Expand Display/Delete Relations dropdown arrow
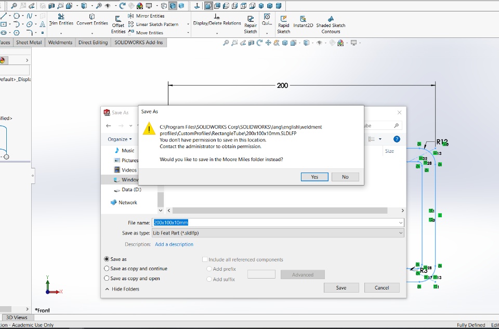Image resolution: width=499 pixels, height=329 pixels. click(x=217, y=33)
